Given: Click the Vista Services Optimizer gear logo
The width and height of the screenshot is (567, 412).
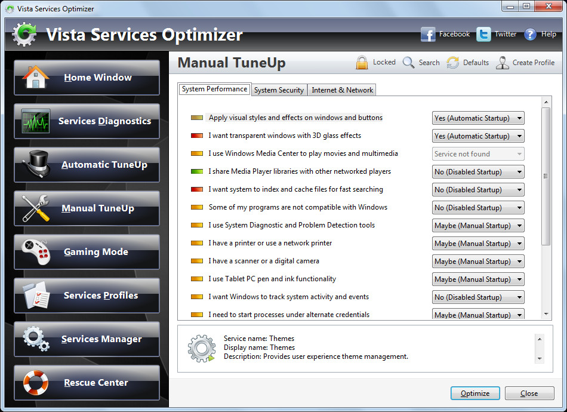Looking at the screenshot, I should pos(24,35).
